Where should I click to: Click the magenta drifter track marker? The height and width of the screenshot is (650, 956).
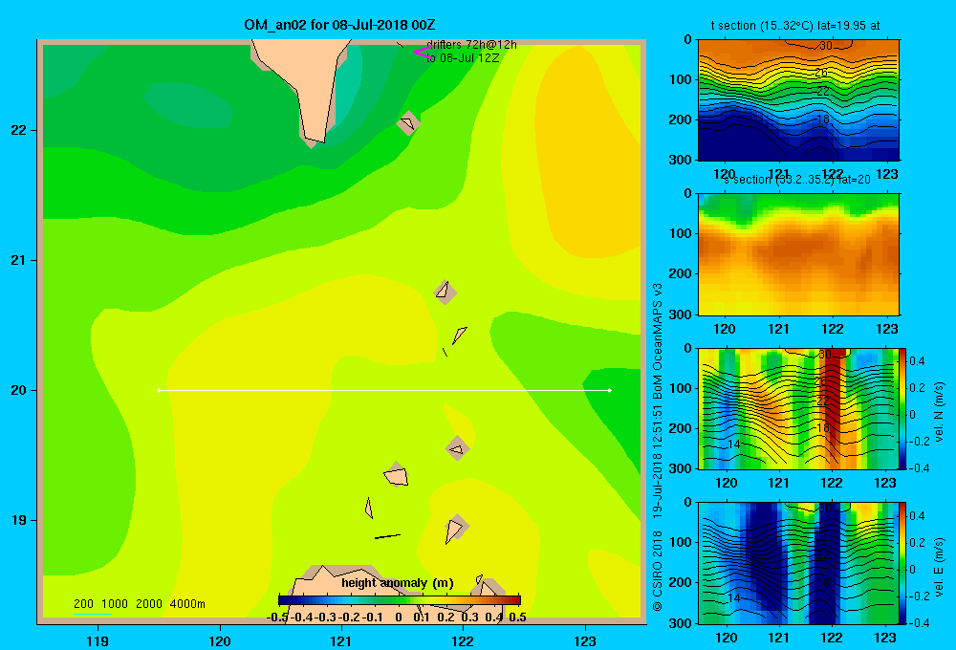pyautogui.click(x=423, y=53)
